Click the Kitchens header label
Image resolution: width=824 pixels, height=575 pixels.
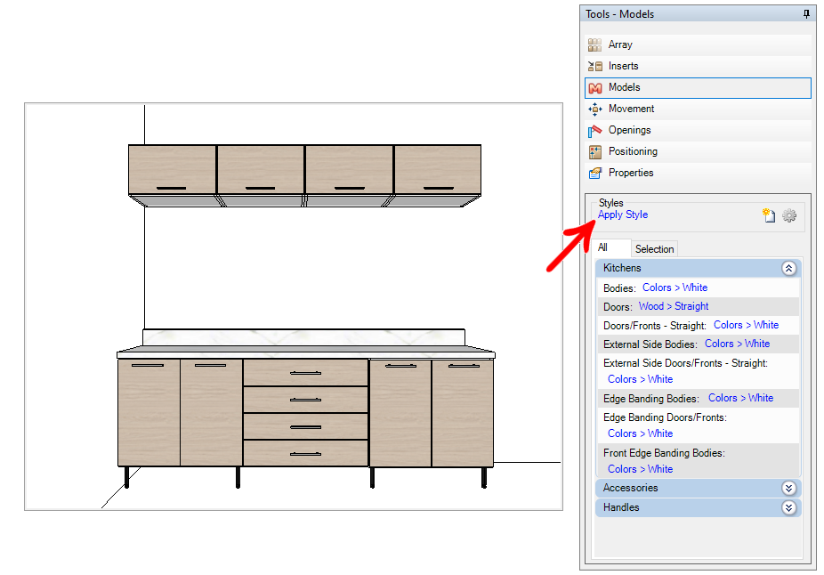tap(622, 269)
